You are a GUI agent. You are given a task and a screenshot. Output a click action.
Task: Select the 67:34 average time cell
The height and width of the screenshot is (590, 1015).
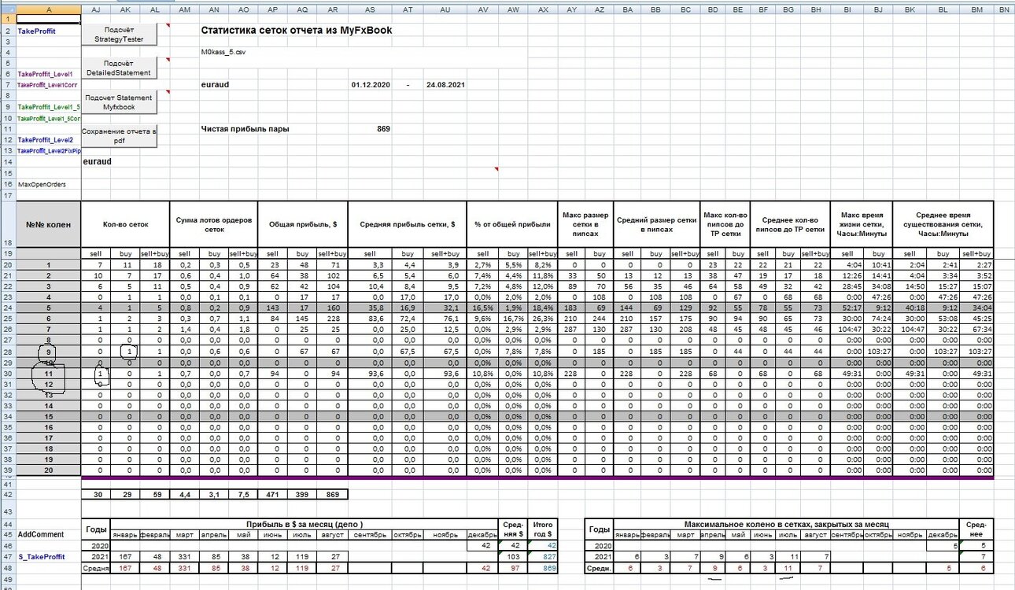point(976,331)
